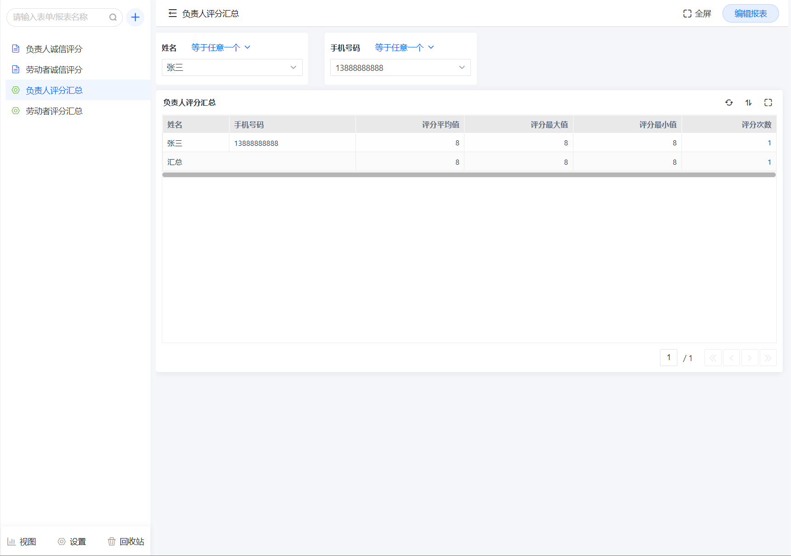Click the table's horizontal scrollbar
Screen dimensions: 791x556
tap(469, 175)
